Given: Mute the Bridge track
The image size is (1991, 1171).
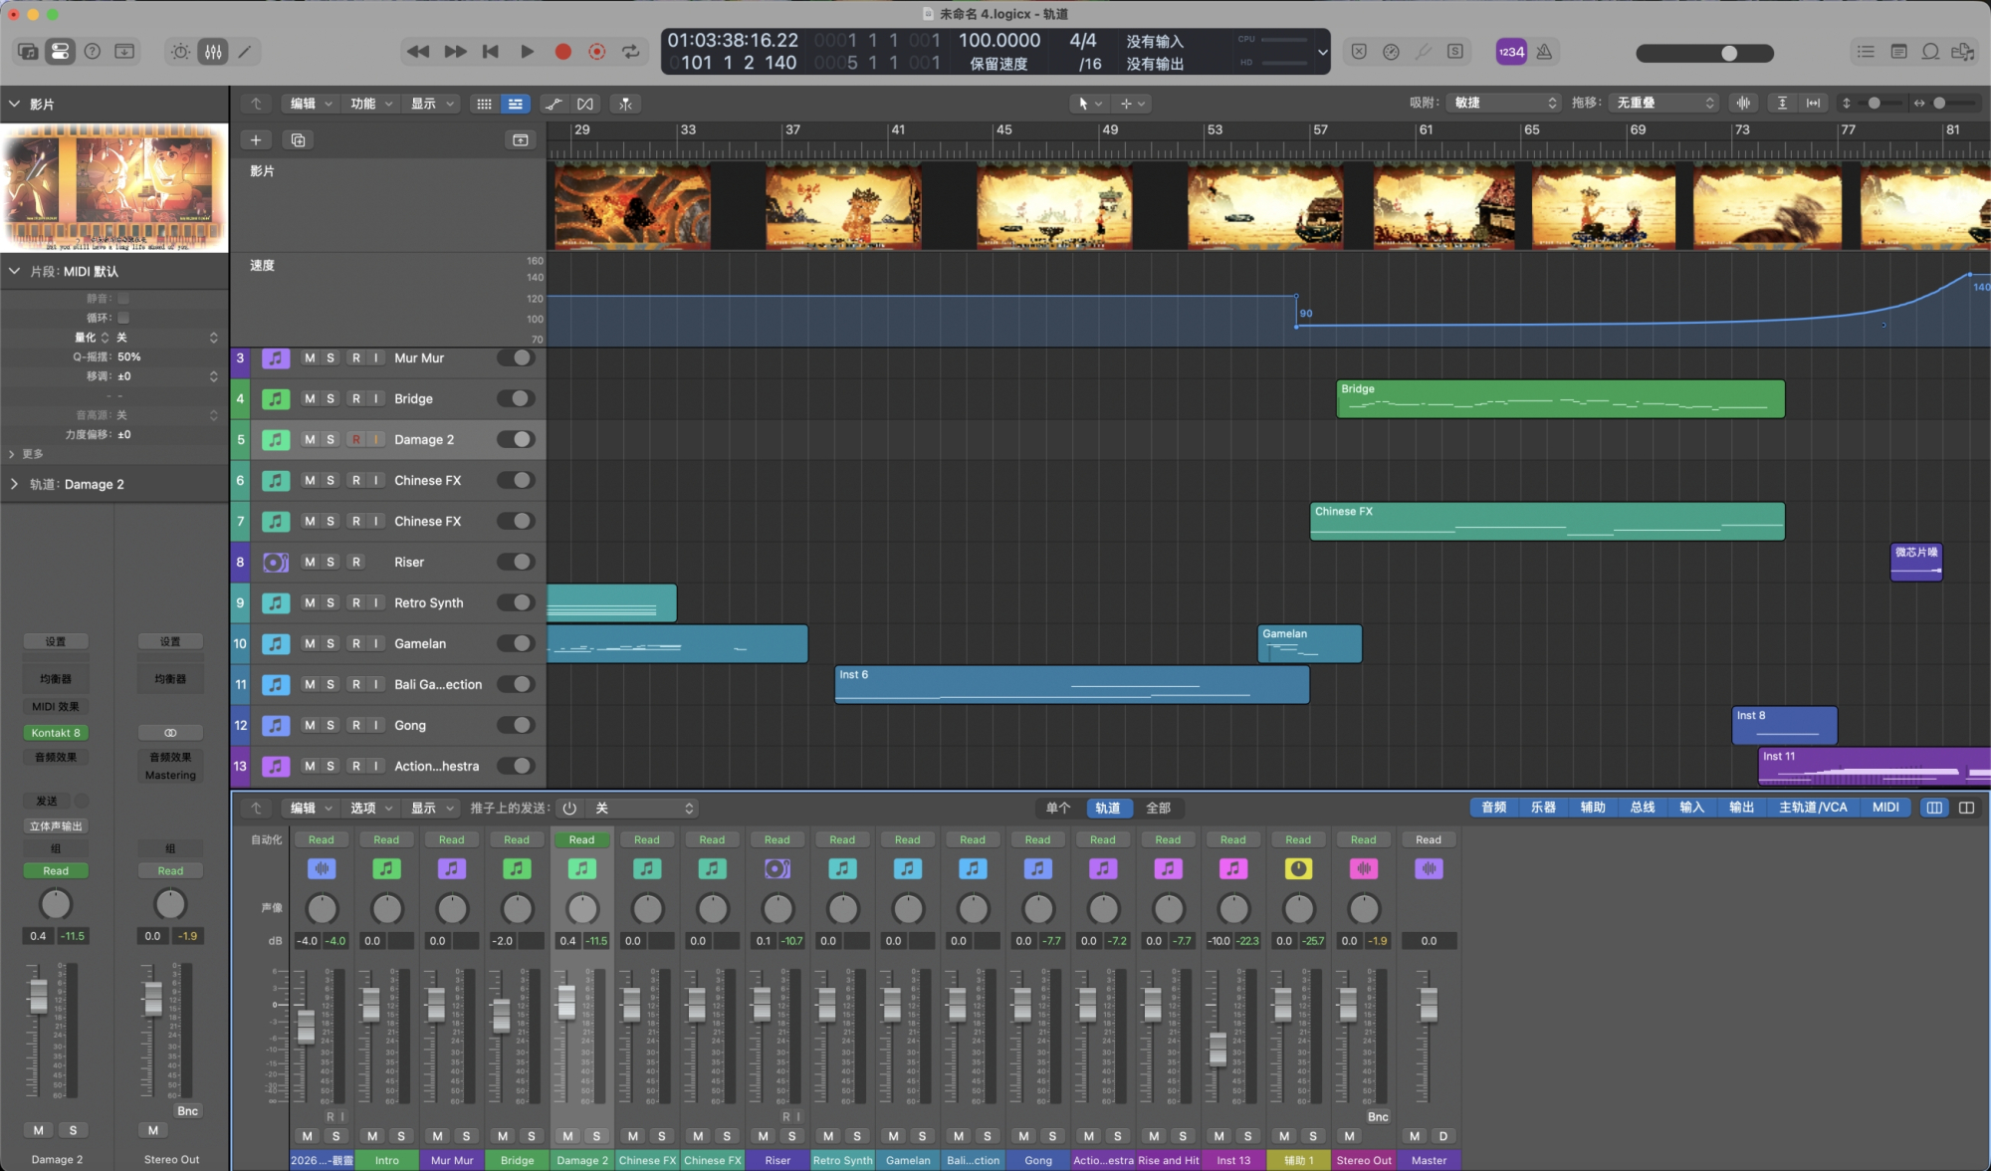Looking at the screenshot, I should click(310, 399).
